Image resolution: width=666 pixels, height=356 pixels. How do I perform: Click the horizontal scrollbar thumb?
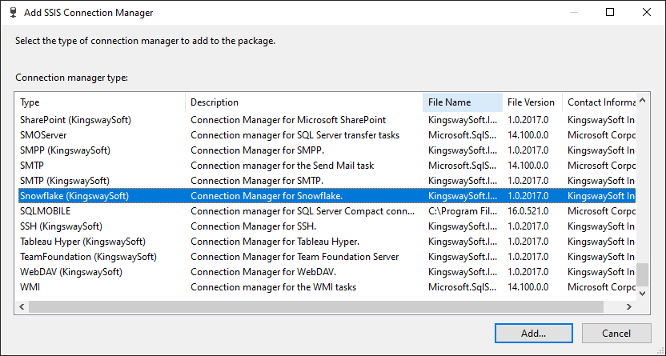point(316,306)
